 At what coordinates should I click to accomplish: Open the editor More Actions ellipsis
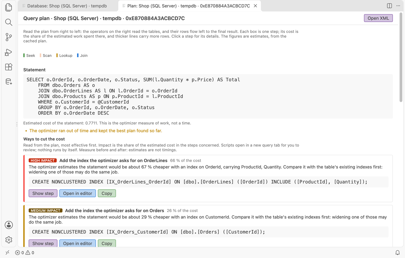pyautogui.click(x=398, y=6)
